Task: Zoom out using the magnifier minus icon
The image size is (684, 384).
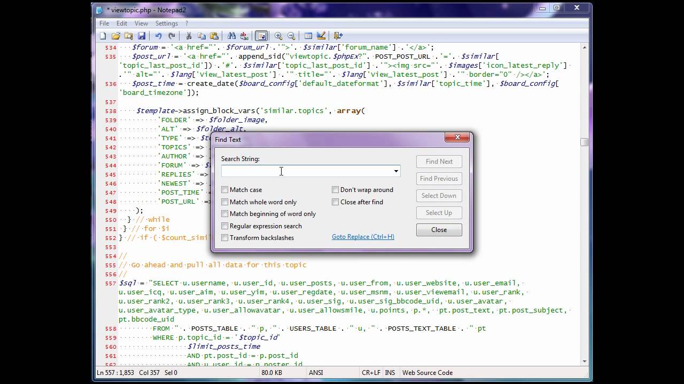Action: pyautogui.click(x=291, y=36)
